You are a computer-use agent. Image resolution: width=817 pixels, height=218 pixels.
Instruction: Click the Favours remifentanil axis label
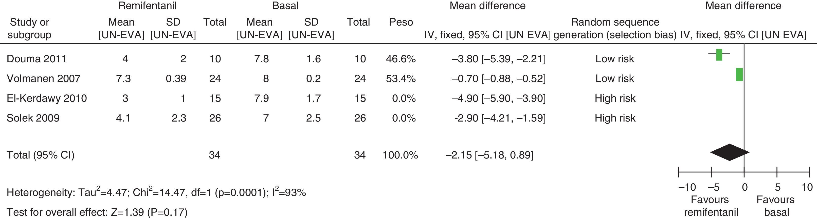tap(711, 206)
